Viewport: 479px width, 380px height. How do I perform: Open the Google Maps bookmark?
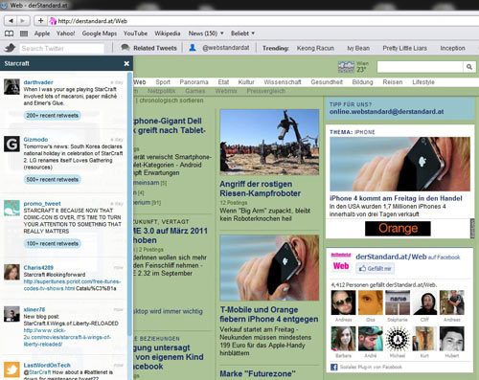[100, 34]
